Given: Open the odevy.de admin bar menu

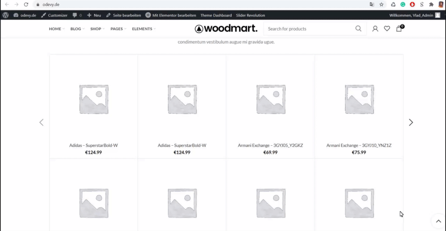Looking at the screenshot, I should coord(25,15).
